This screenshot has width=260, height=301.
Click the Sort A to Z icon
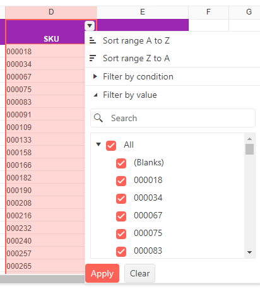tap(93, 40)
